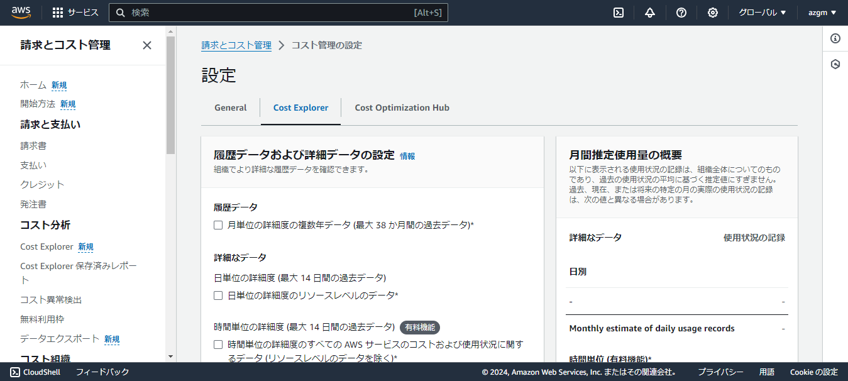Enable the 時間単位の詳細度 hourly data checkbox
Viewport: 848px width, 381px height.
coord(218,345)
